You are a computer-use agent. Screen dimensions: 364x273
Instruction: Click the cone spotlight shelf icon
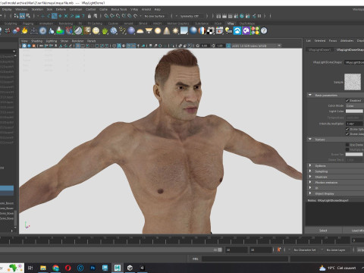[167, 31]
